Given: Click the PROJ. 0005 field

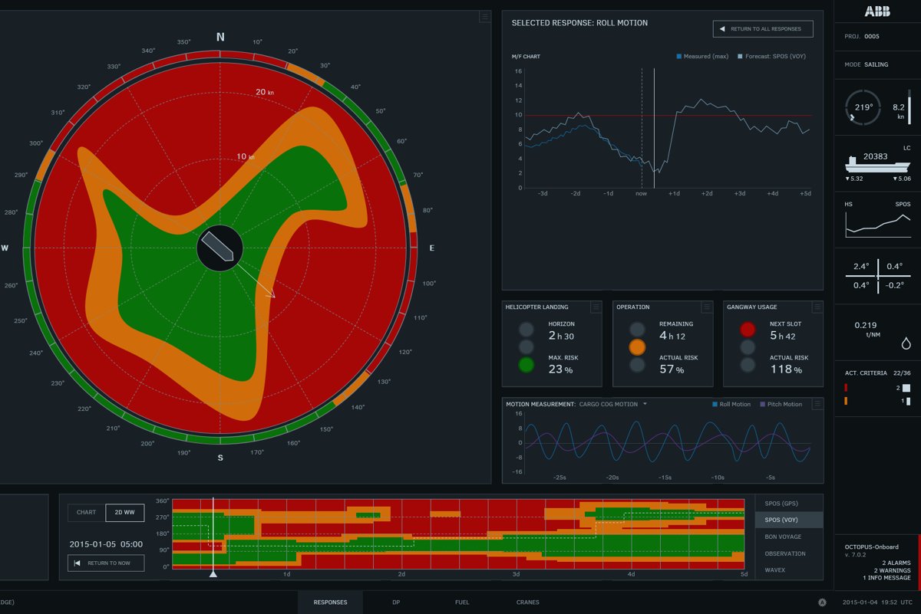Looking at the screenshot, I should (862, 36).
